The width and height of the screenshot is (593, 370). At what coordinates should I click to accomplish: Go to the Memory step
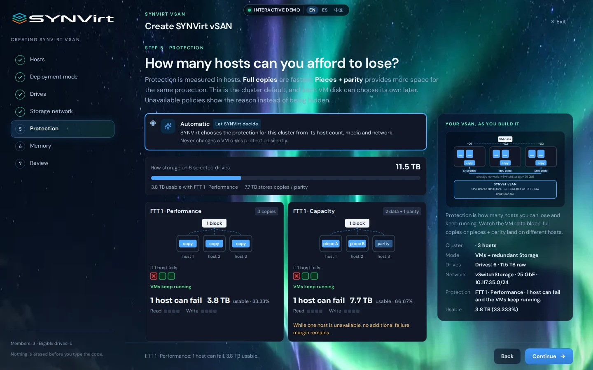[x=63, y=146]
